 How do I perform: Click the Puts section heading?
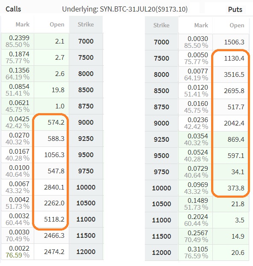coord(235,9)
